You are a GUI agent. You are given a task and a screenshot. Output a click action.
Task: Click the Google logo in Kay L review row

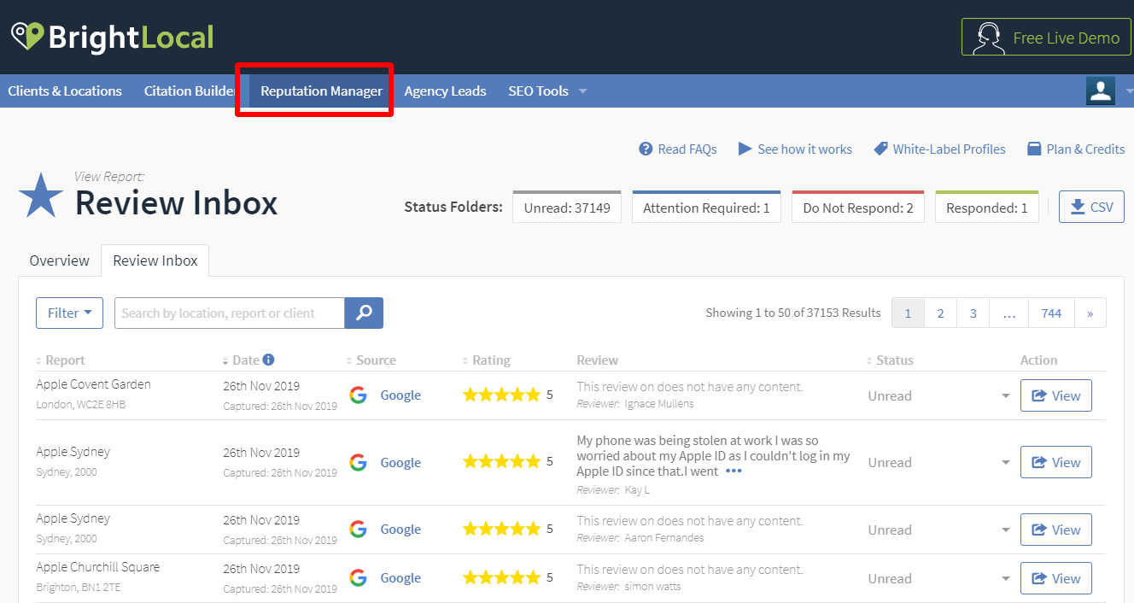point(359,463)
